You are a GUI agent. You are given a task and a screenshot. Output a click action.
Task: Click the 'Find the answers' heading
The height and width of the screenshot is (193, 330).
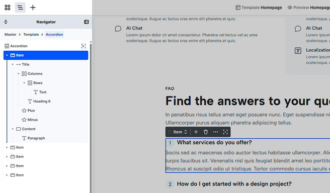coord(247,101)
